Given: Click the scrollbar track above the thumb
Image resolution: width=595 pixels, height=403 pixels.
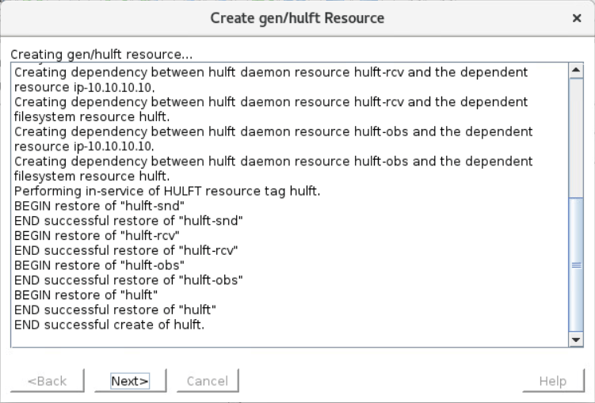Looking at the screenshot, I should pyautogui.click(x=576, y=138).
